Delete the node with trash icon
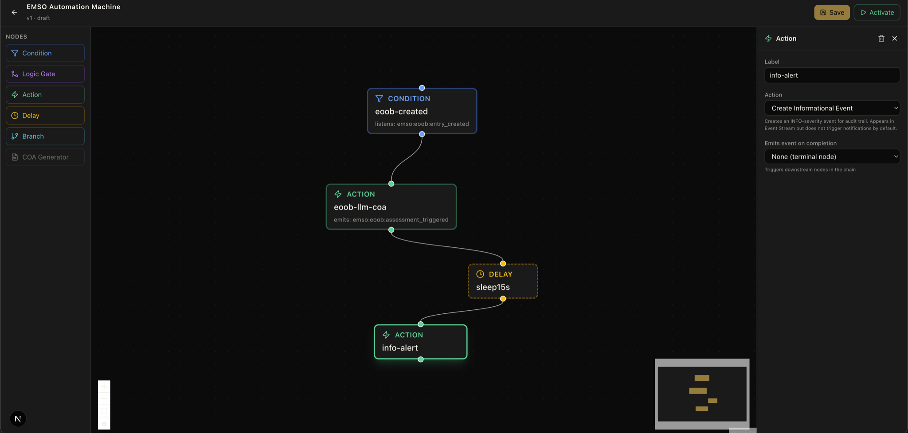This screenshot has height=433, width=908. coord(881,39)
